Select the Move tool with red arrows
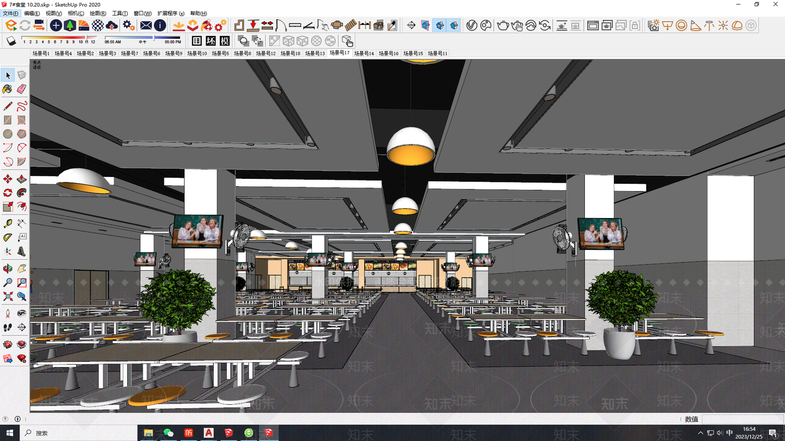 tap(7, 179)
